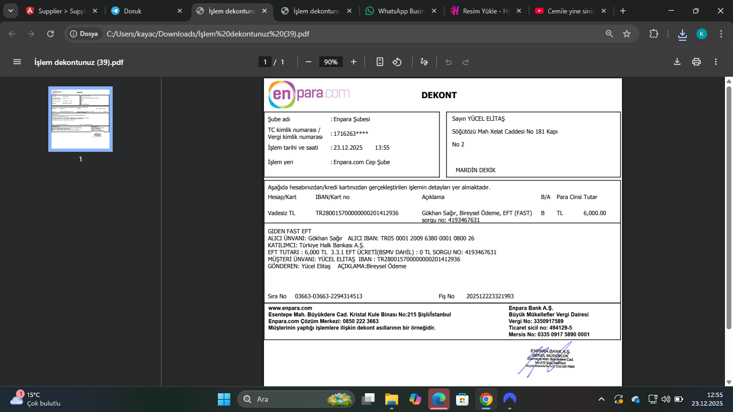The image size is (733, 412).
Task: Open the profile K avatar
Action: [702, 34]
